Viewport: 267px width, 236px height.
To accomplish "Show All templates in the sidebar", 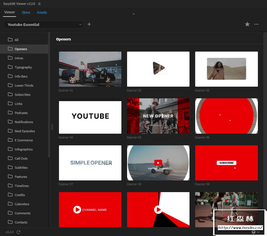I will coord(17,40).
